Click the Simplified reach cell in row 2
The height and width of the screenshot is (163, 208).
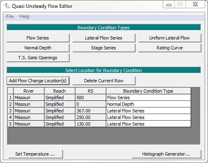pos(60,104)
